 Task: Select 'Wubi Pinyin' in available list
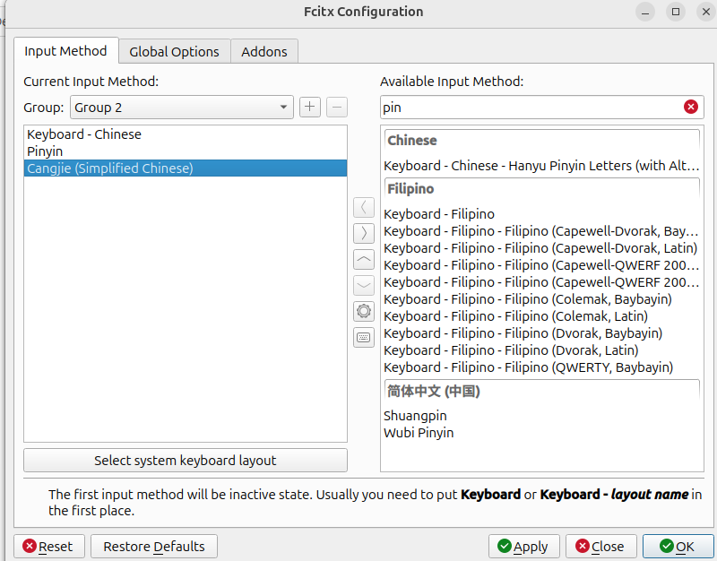coord(542,433)
